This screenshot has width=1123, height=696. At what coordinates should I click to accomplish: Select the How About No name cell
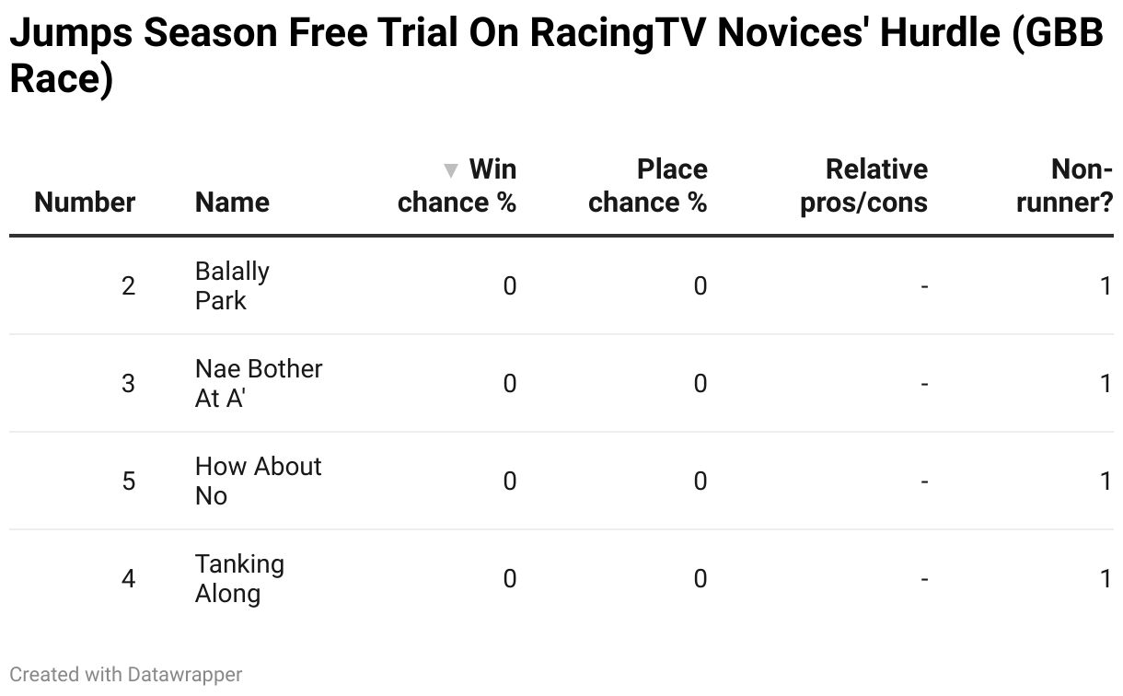coord(259,481)
